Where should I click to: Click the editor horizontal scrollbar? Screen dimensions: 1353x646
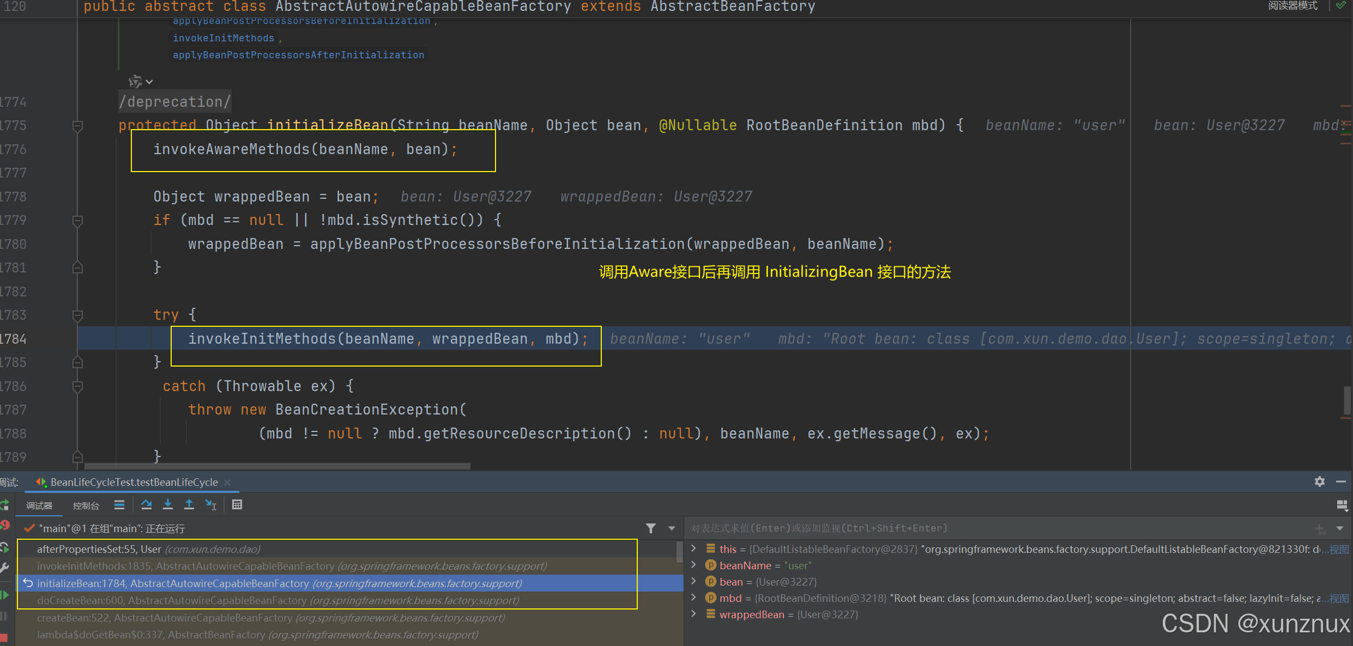coord(277,466)
